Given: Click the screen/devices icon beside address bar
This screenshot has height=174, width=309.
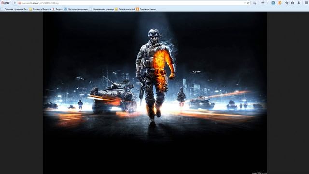Looking at the screenshot, I should (255, 3).
